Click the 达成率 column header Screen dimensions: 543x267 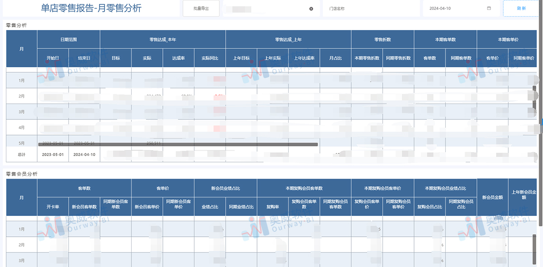tap(178, 58)
